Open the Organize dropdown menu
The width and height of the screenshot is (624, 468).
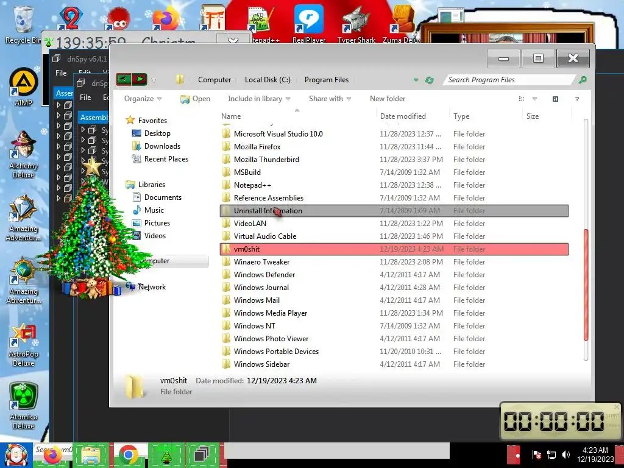(143, 99)
